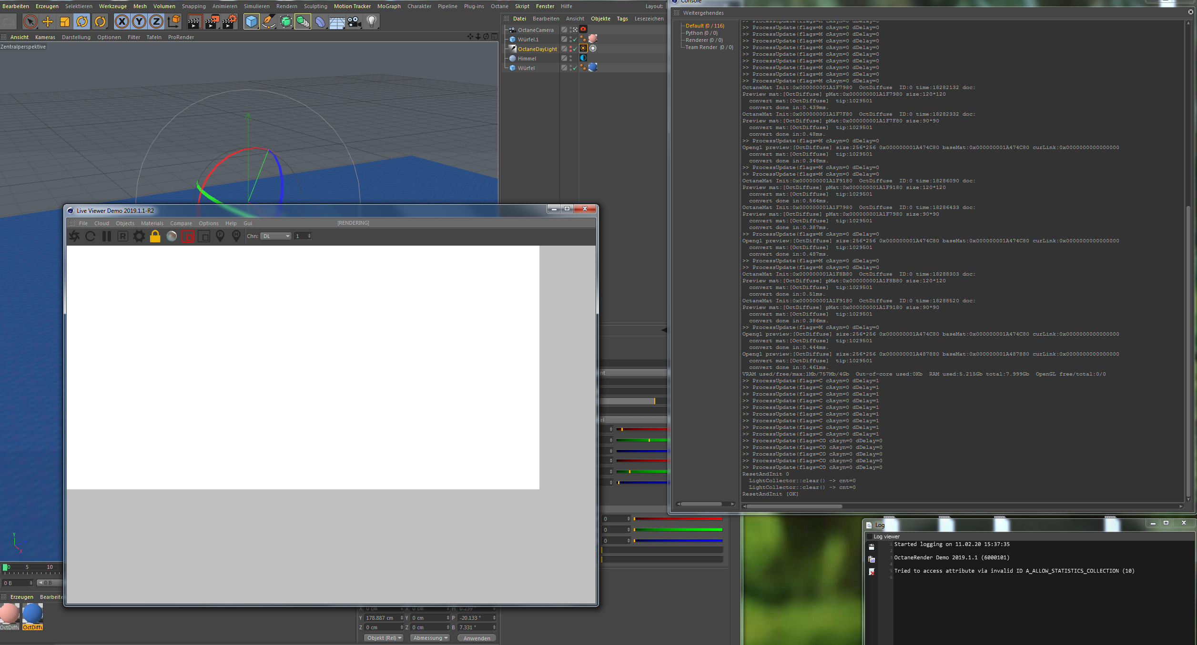
Task: Click the Scale tool icon
Action: (x=65, y=21)
